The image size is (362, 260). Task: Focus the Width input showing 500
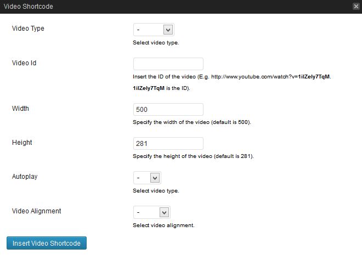click(x=168, y=109)
